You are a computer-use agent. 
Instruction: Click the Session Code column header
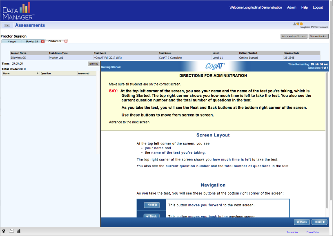(x=292, y=53)
